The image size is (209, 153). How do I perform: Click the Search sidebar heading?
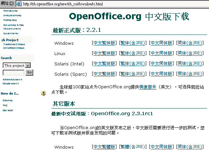6,58
